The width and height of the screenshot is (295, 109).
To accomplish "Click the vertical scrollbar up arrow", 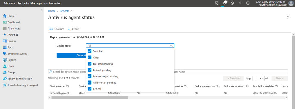I will tap(293, 34).
